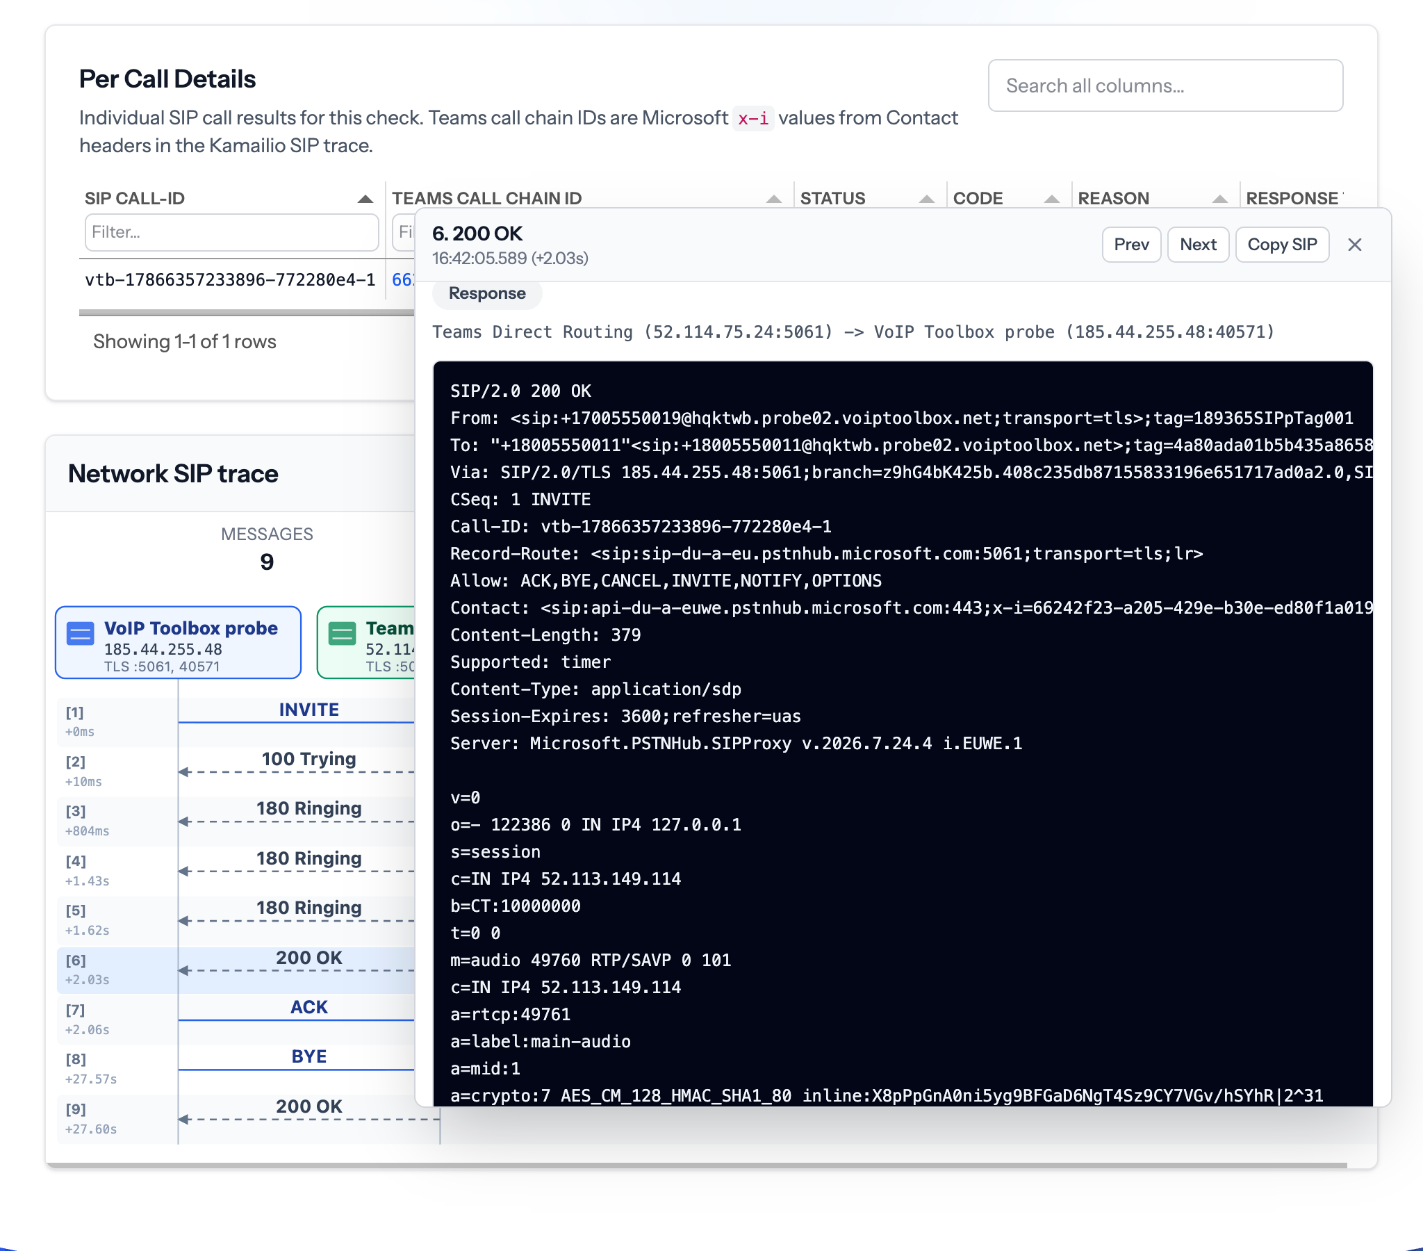Click the Response badge in message panel
The height and width of the screenshot is (1251, 1423).
click(486, 293)
